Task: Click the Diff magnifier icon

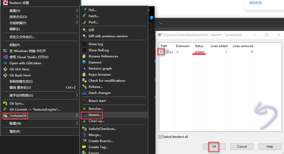Action: click(x=84, y=30)
